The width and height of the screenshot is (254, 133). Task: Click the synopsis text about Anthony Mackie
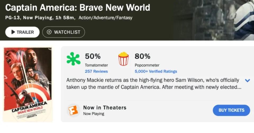pos(153,84)
